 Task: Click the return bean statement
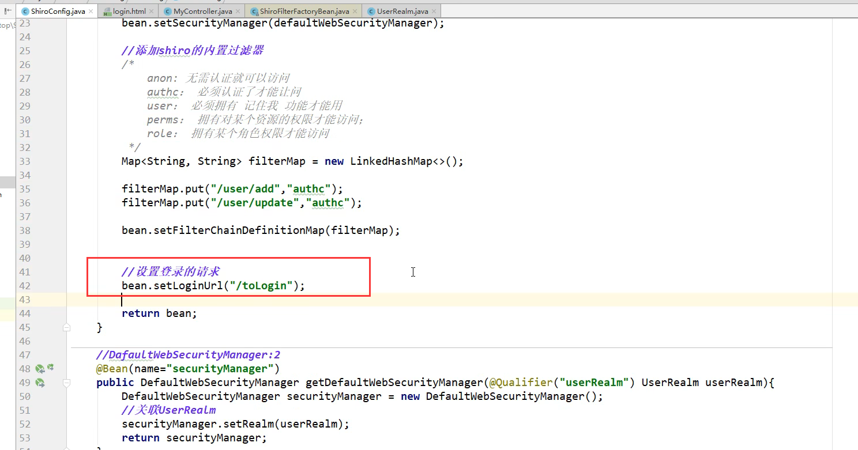click(160, 313)
